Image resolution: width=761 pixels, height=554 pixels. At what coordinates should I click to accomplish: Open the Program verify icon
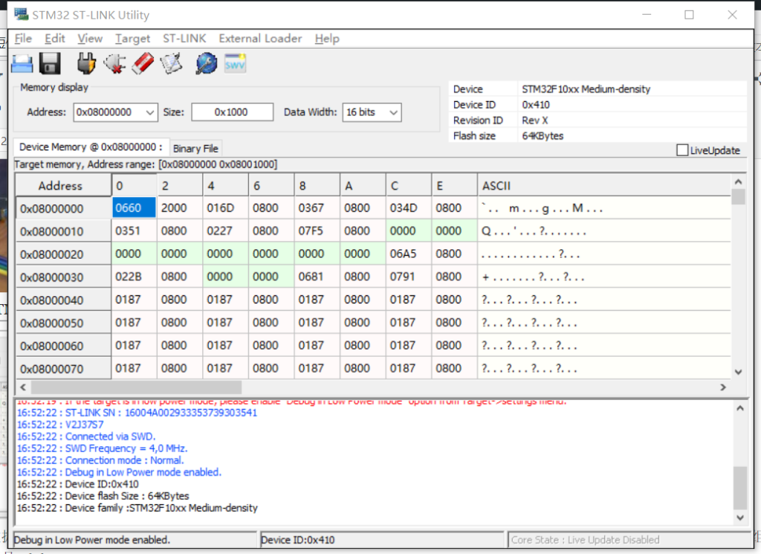(172, 64)
